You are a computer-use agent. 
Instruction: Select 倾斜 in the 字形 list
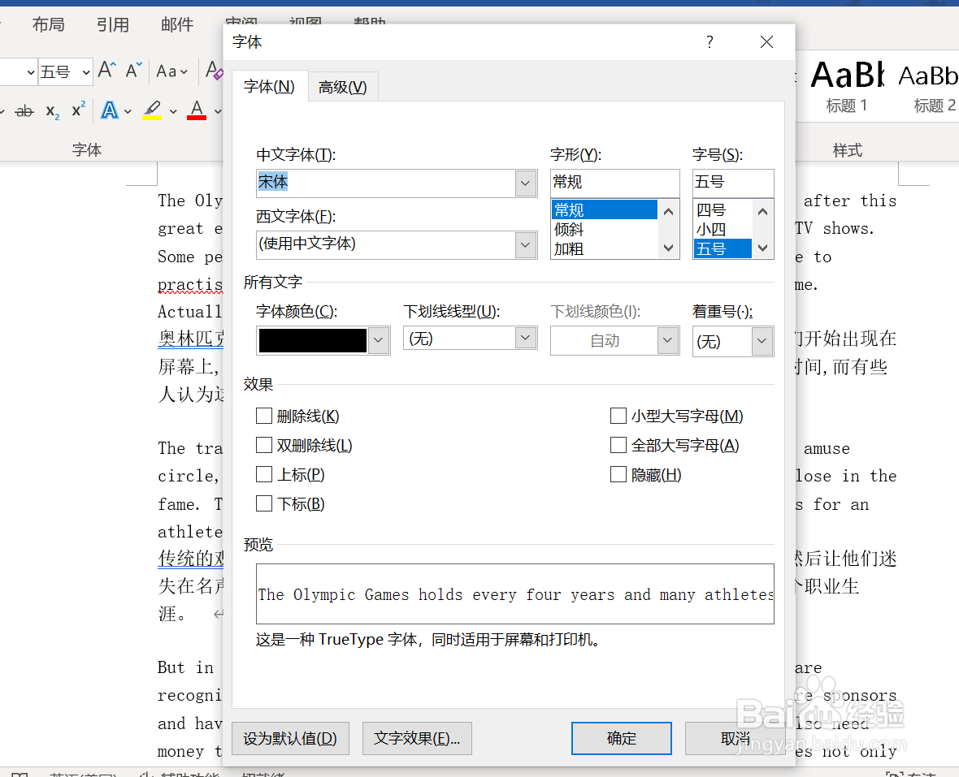pyautogui.click(x=605, y=229)
